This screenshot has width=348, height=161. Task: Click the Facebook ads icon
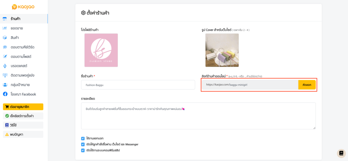point(5,94)
